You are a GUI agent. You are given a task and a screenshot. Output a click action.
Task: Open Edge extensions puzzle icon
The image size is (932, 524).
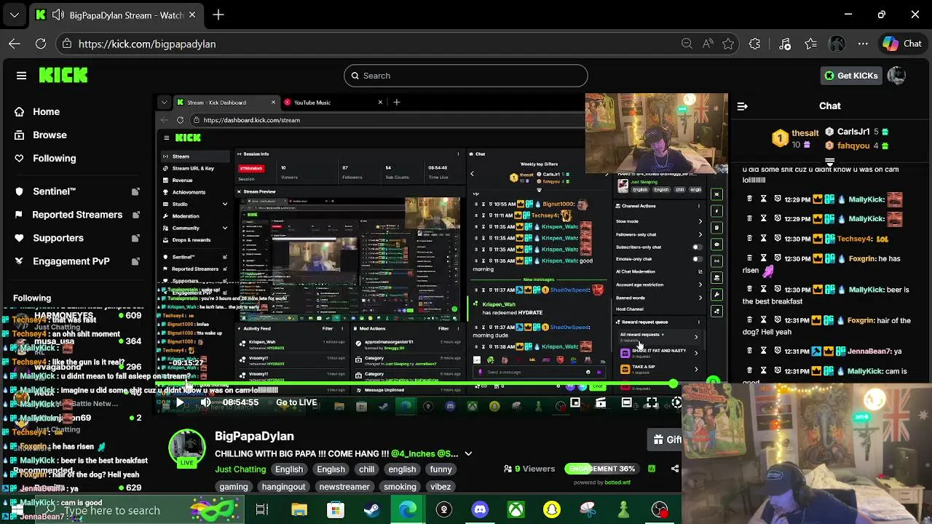click(755, 44)
